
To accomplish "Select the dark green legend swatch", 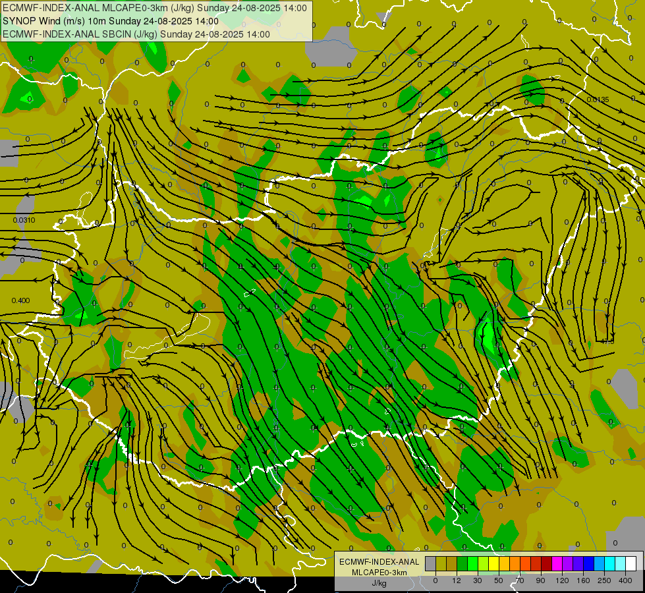I will click(463, 563).
